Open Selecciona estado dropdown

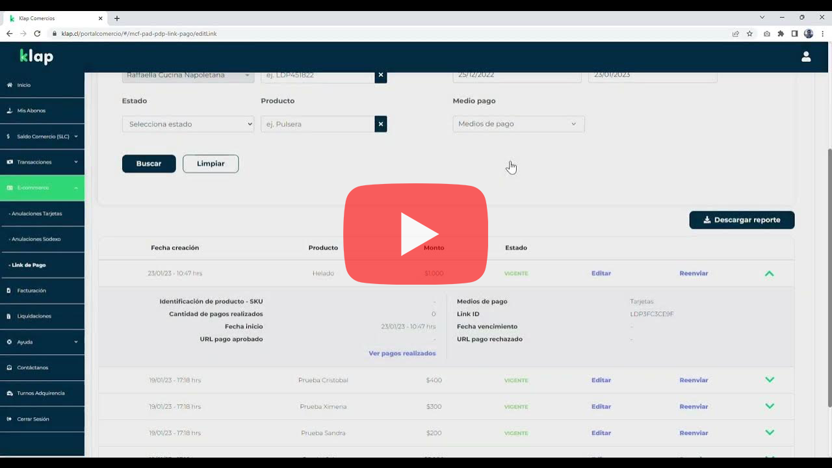tap(188, 124)
